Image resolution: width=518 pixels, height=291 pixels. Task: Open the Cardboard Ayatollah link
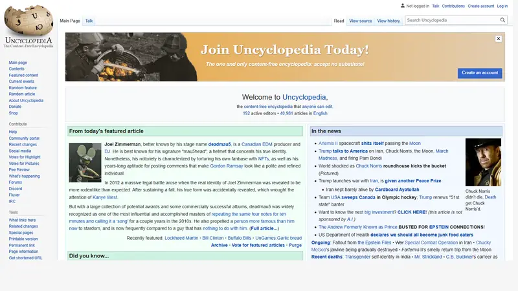point(397,189)
